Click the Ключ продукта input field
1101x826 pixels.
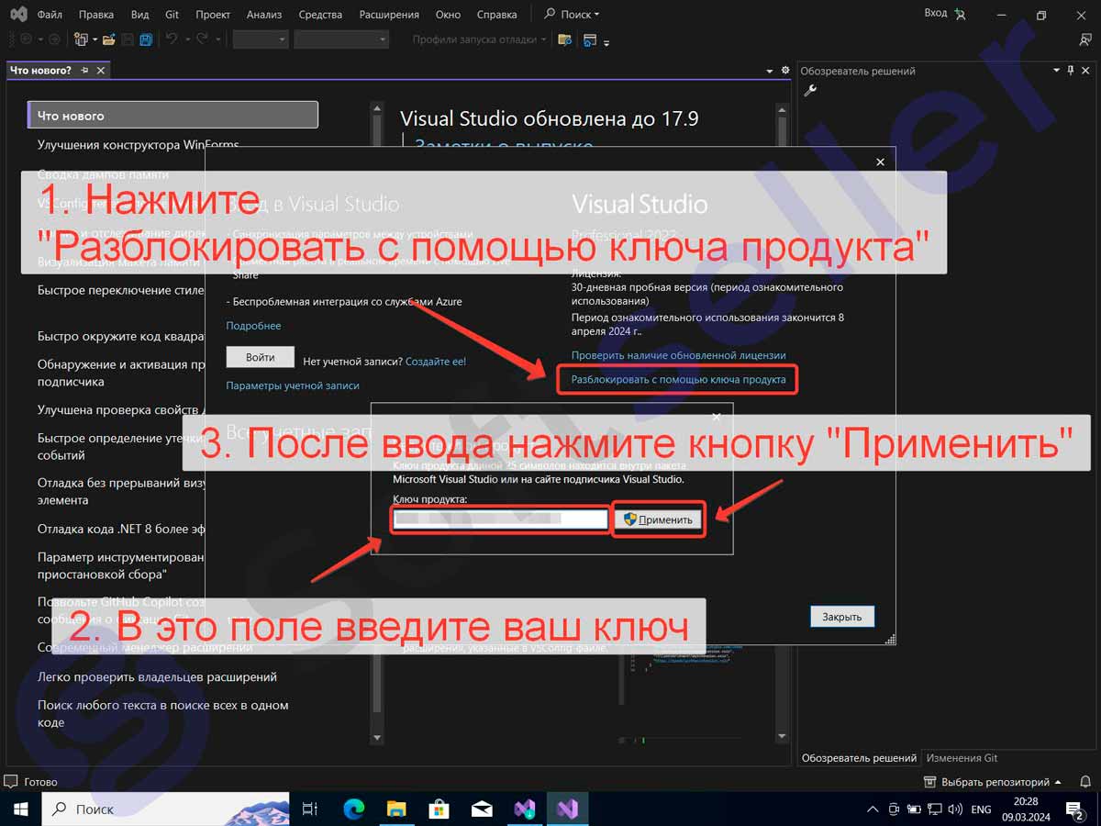click(501, 519)
